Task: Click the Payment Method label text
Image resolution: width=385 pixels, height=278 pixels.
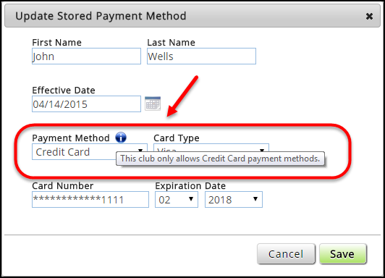Action: [x=71, y=138]
